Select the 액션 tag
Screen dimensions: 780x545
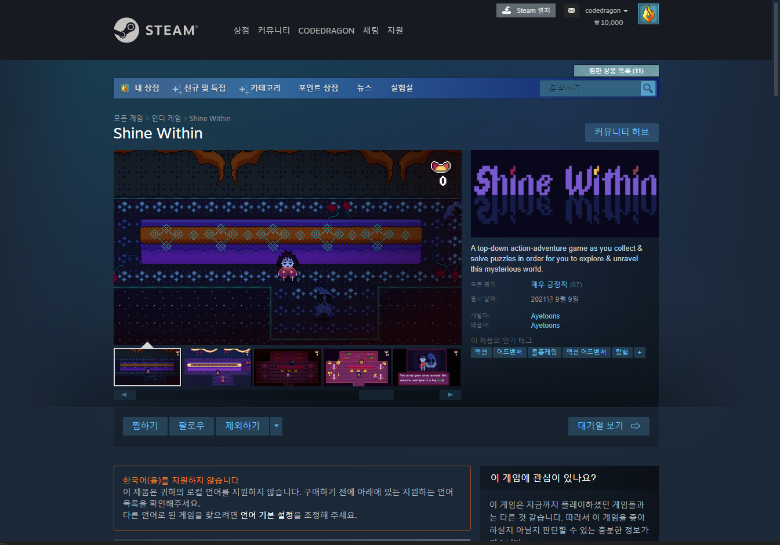[x=481, y=352]
